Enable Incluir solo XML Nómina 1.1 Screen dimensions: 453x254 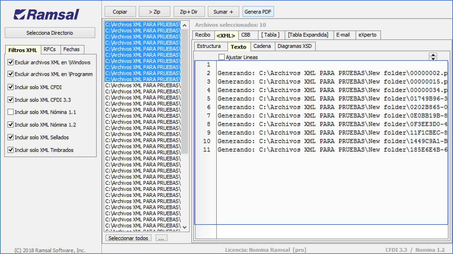click(x=11, y=112)
